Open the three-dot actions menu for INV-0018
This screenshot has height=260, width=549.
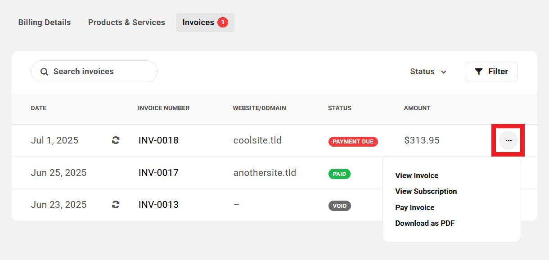point(508,140)
